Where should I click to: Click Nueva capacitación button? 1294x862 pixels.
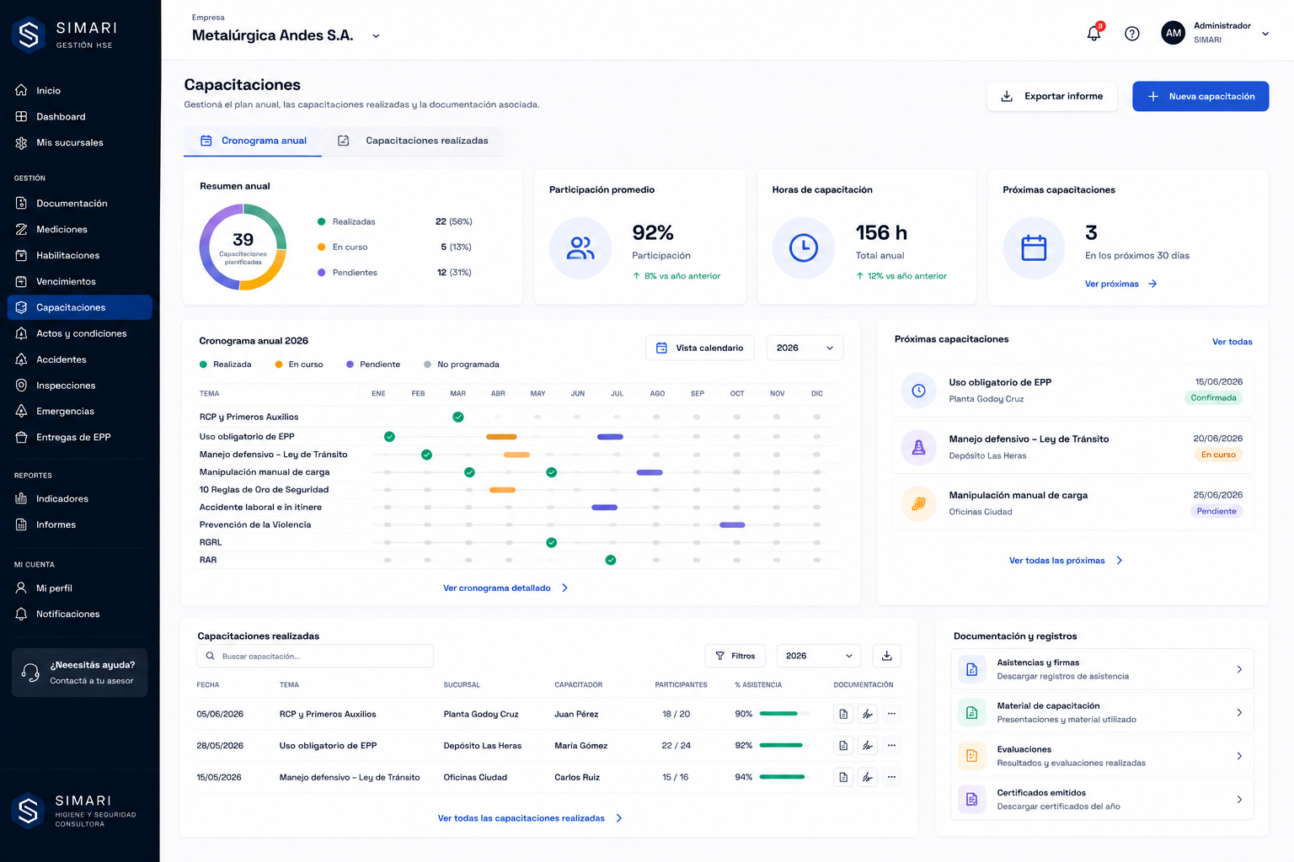click(x=1200, y=96)
